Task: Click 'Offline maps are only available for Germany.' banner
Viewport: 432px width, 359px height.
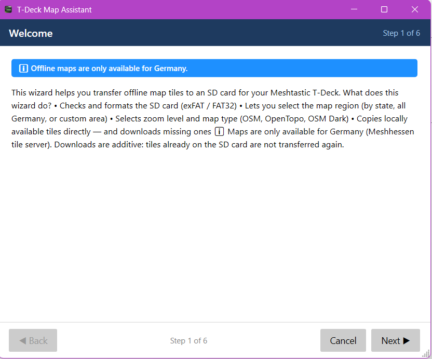Action: coord(214,68)
